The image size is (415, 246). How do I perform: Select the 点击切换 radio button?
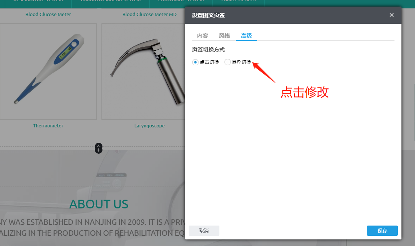coord(195,62)
